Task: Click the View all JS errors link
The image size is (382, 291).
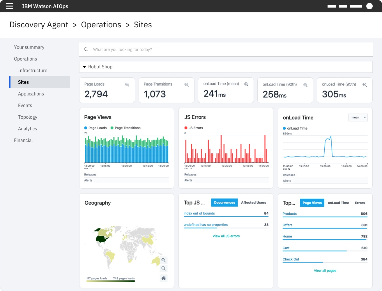Action: tap(226, 236)
